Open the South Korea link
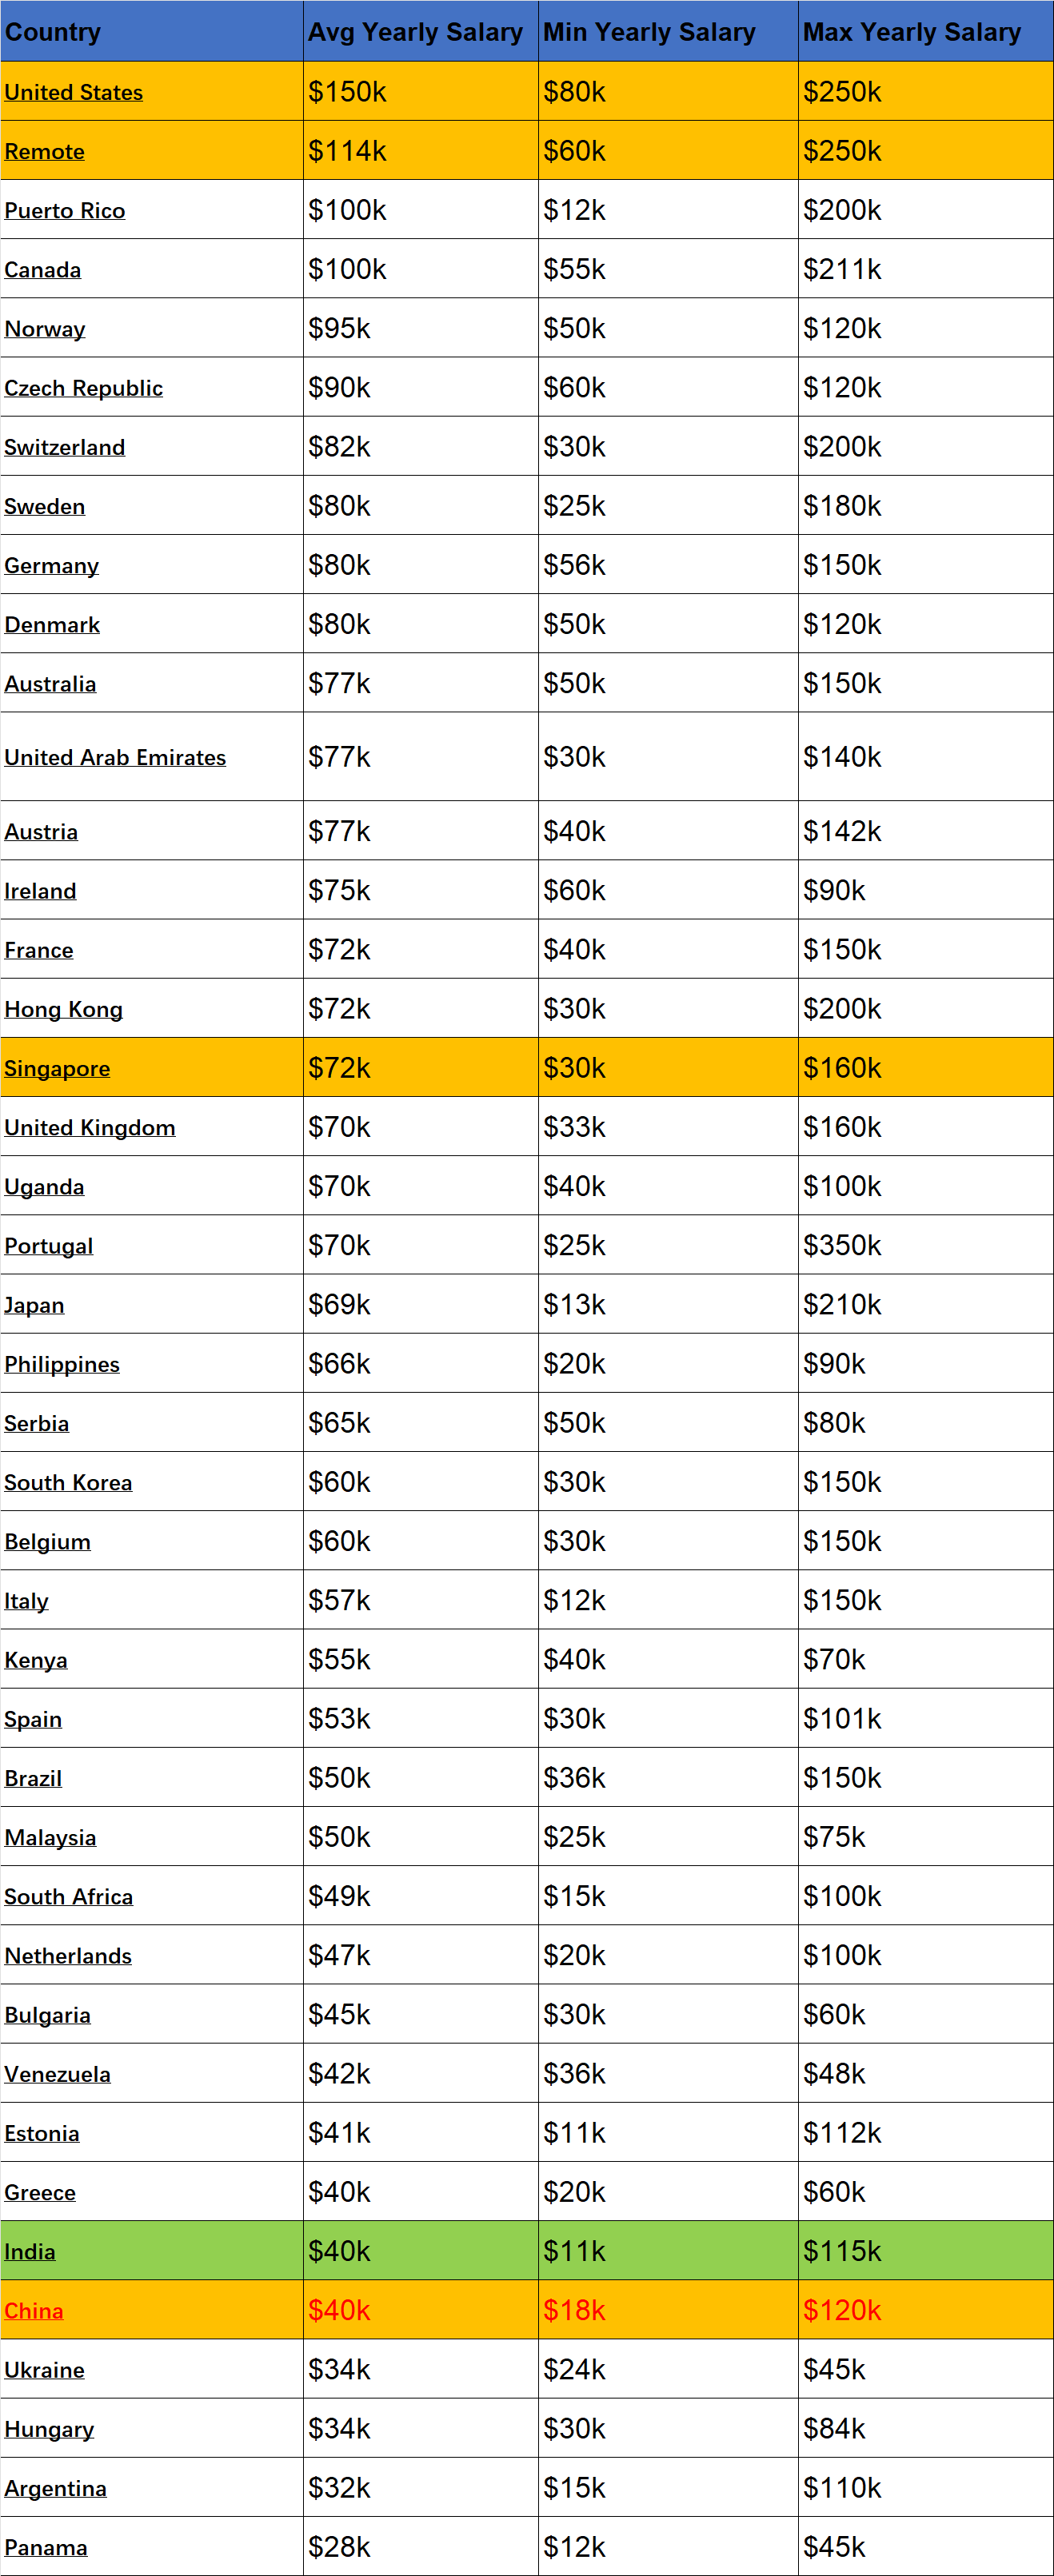The width and height of the screenshot is (1054, 2576). click(x=68, y=1482)
